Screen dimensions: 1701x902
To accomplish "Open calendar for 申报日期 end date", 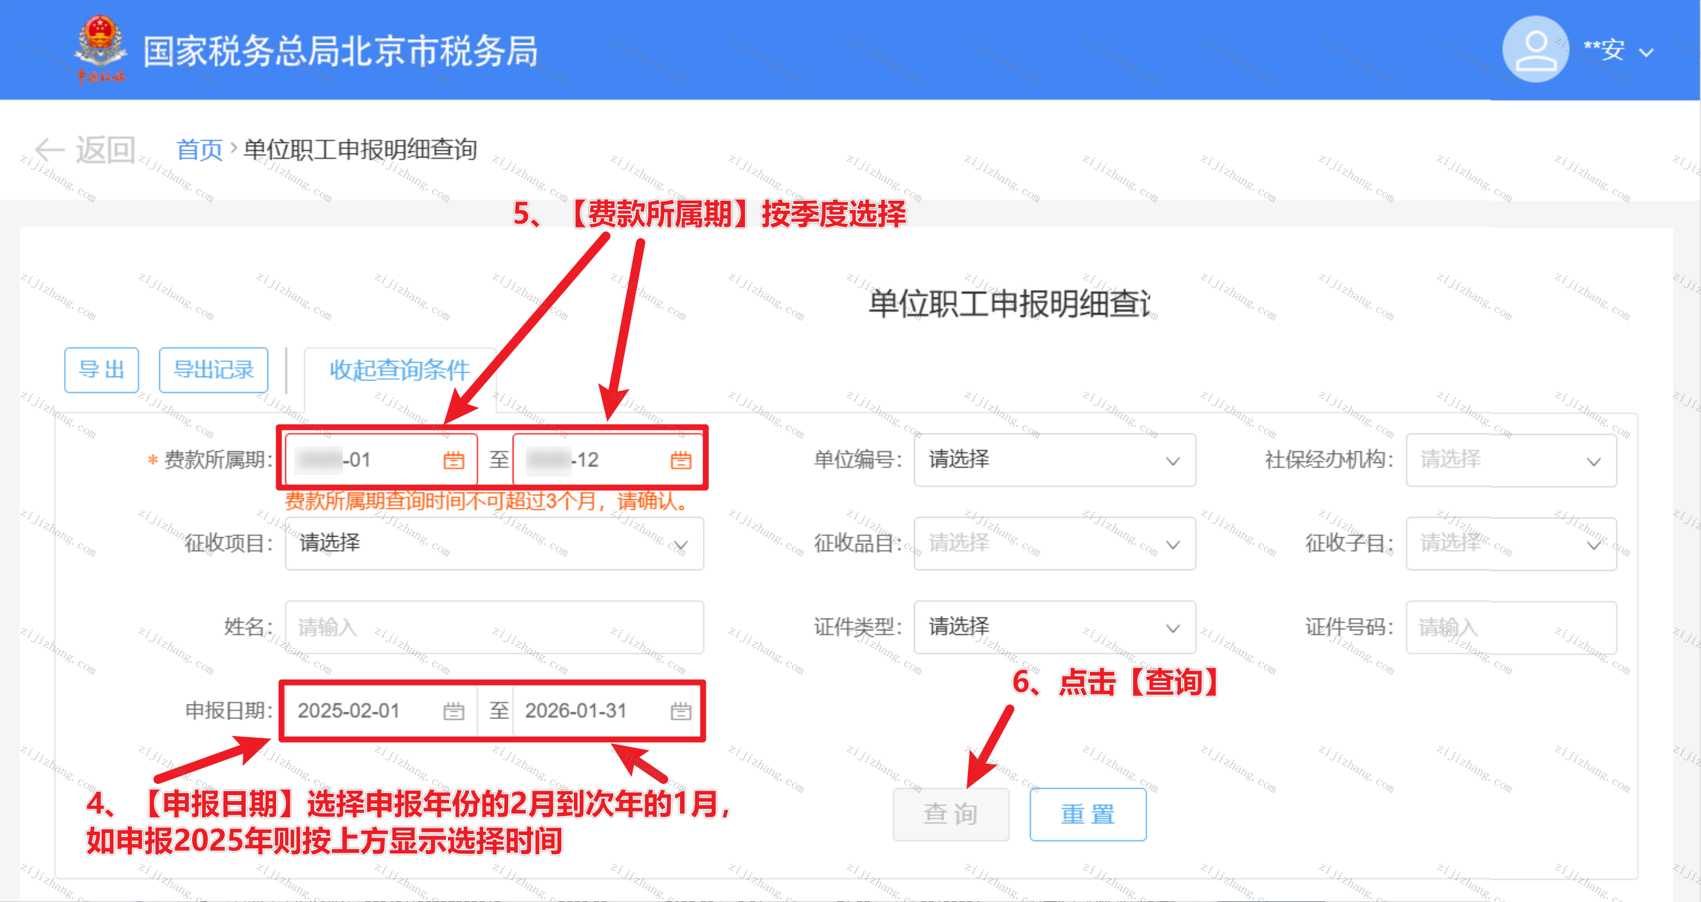I will click(x=680, y=711).
